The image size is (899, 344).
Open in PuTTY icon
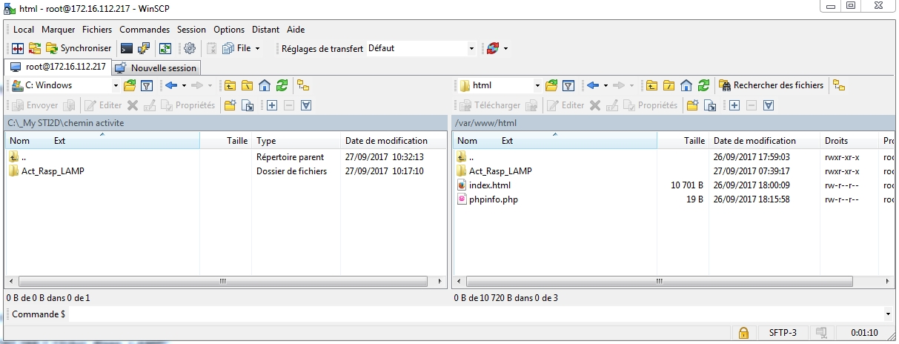[144, 48]
